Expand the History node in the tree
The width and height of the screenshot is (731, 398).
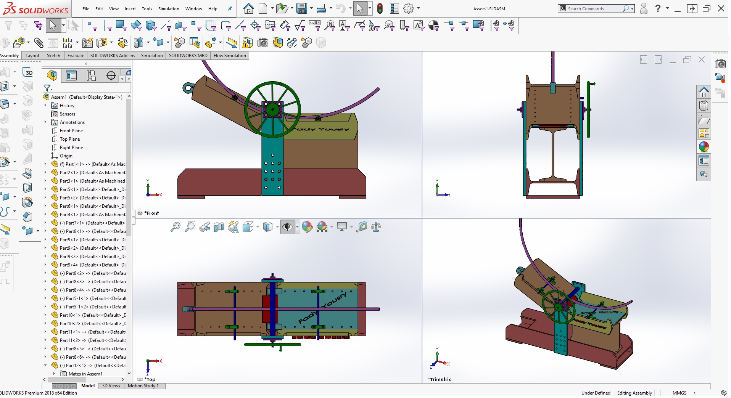pos(46,106)
